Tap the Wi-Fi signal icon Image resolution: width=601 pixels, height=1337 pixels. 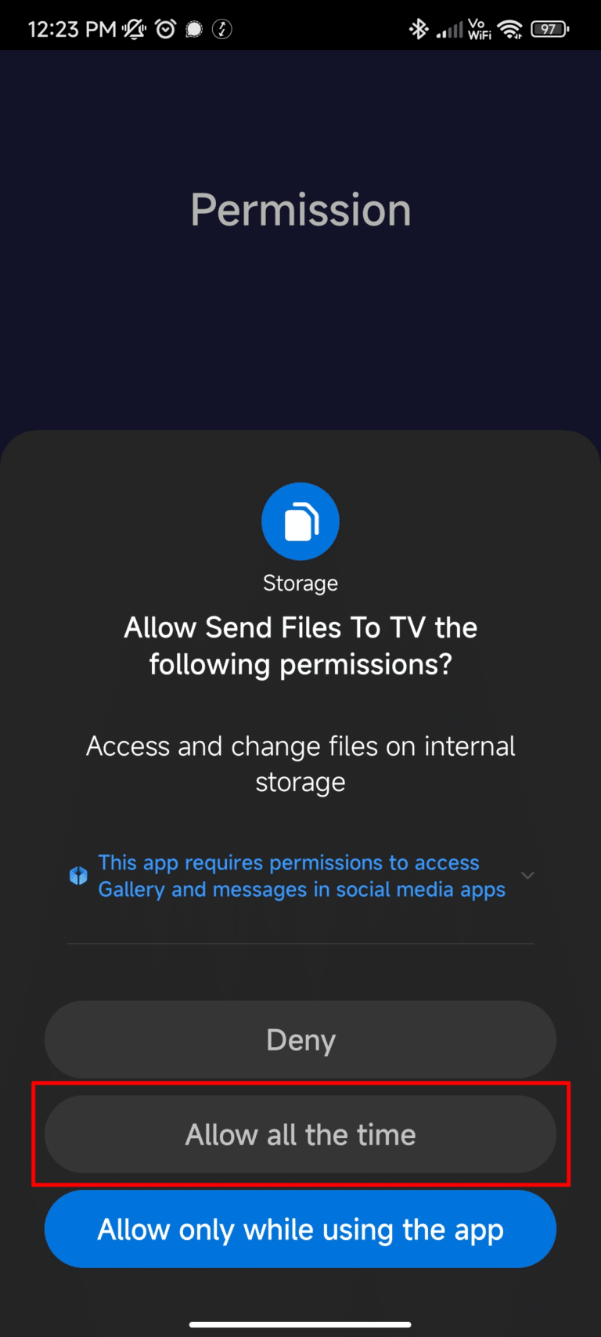[x=510, y=30]
